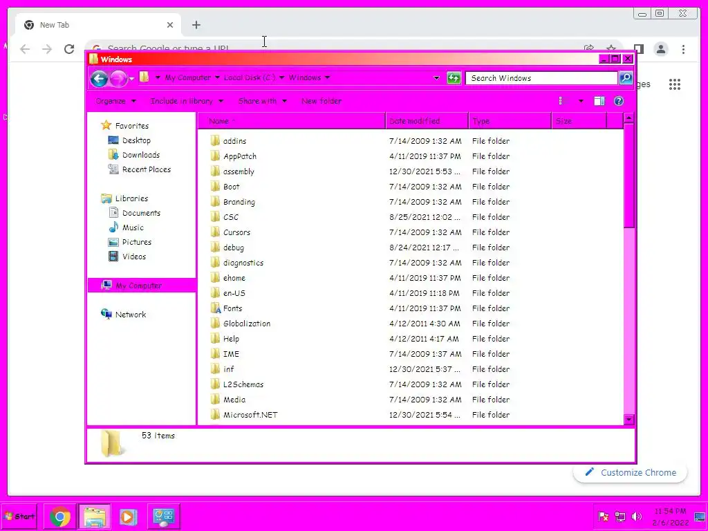
Task: Expand Include in library dropdown
Action: [187, 101]
